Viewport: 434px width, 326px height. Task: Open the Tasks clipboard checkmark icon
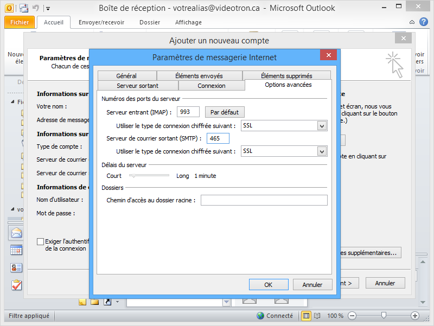click(17, 285)
